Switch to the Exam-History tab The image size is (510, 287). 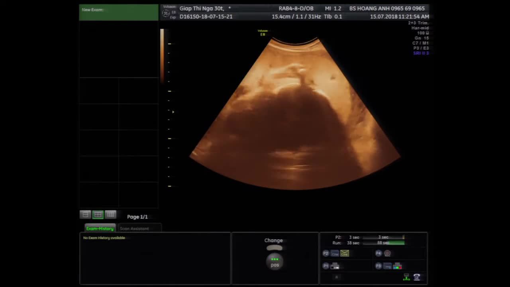100,228
